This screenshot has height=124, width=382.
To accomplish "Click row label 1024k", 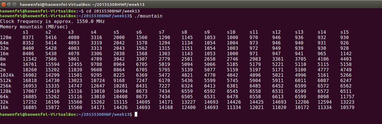I will tap(7, 75).
